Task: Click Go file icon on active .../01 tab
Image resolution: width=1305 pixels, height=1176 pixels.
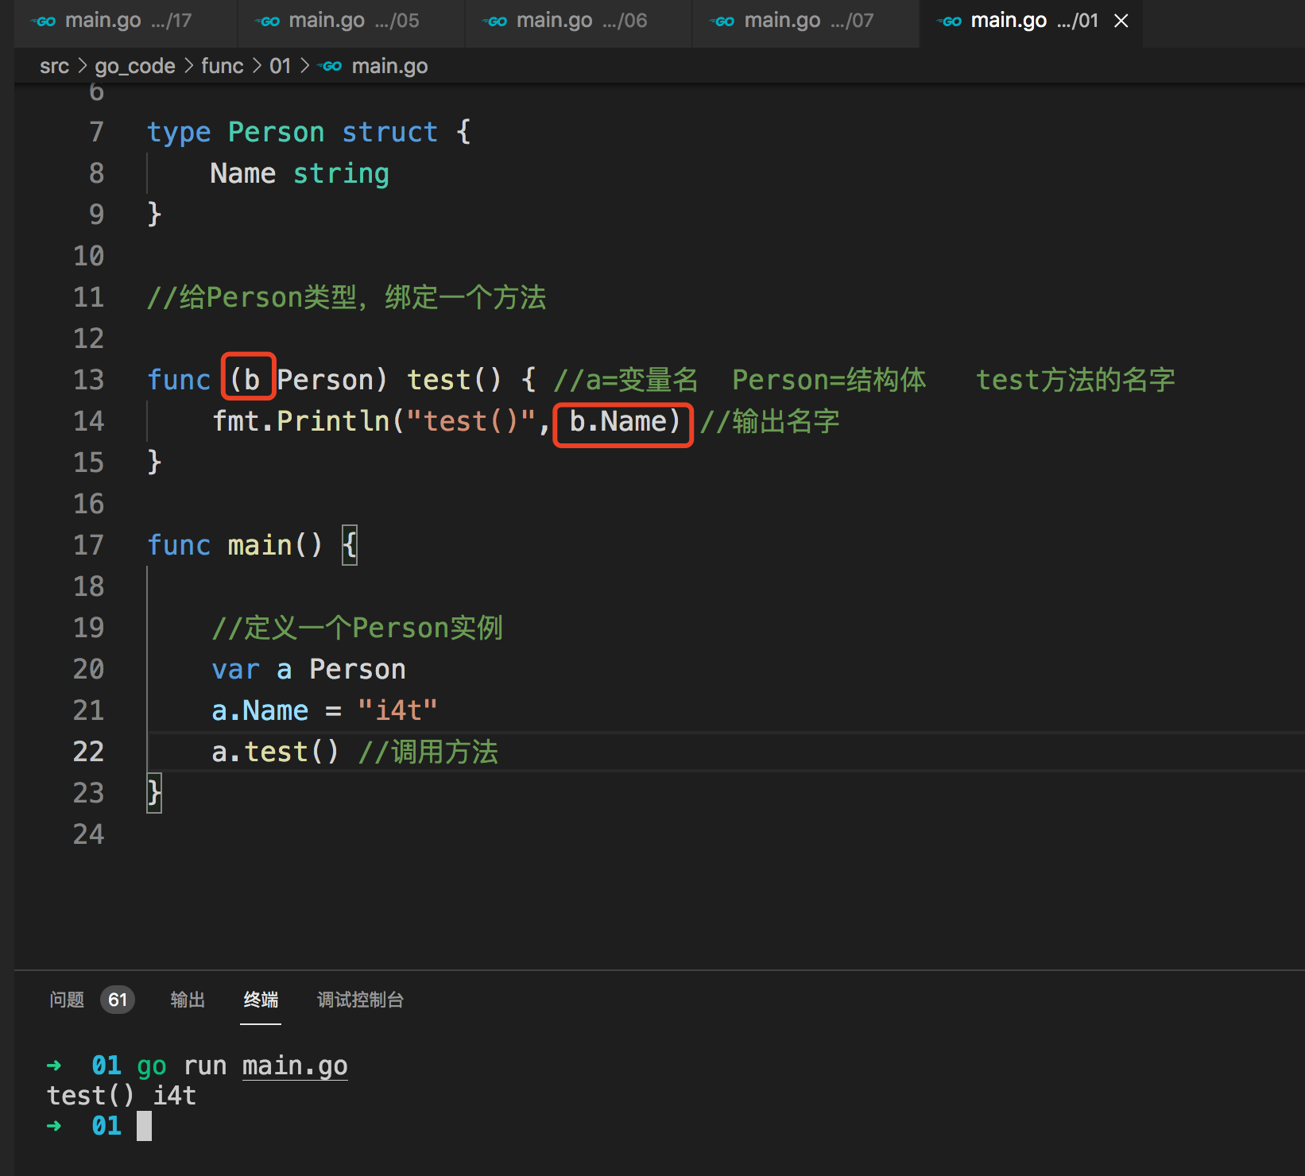Action: pos(951,21)
